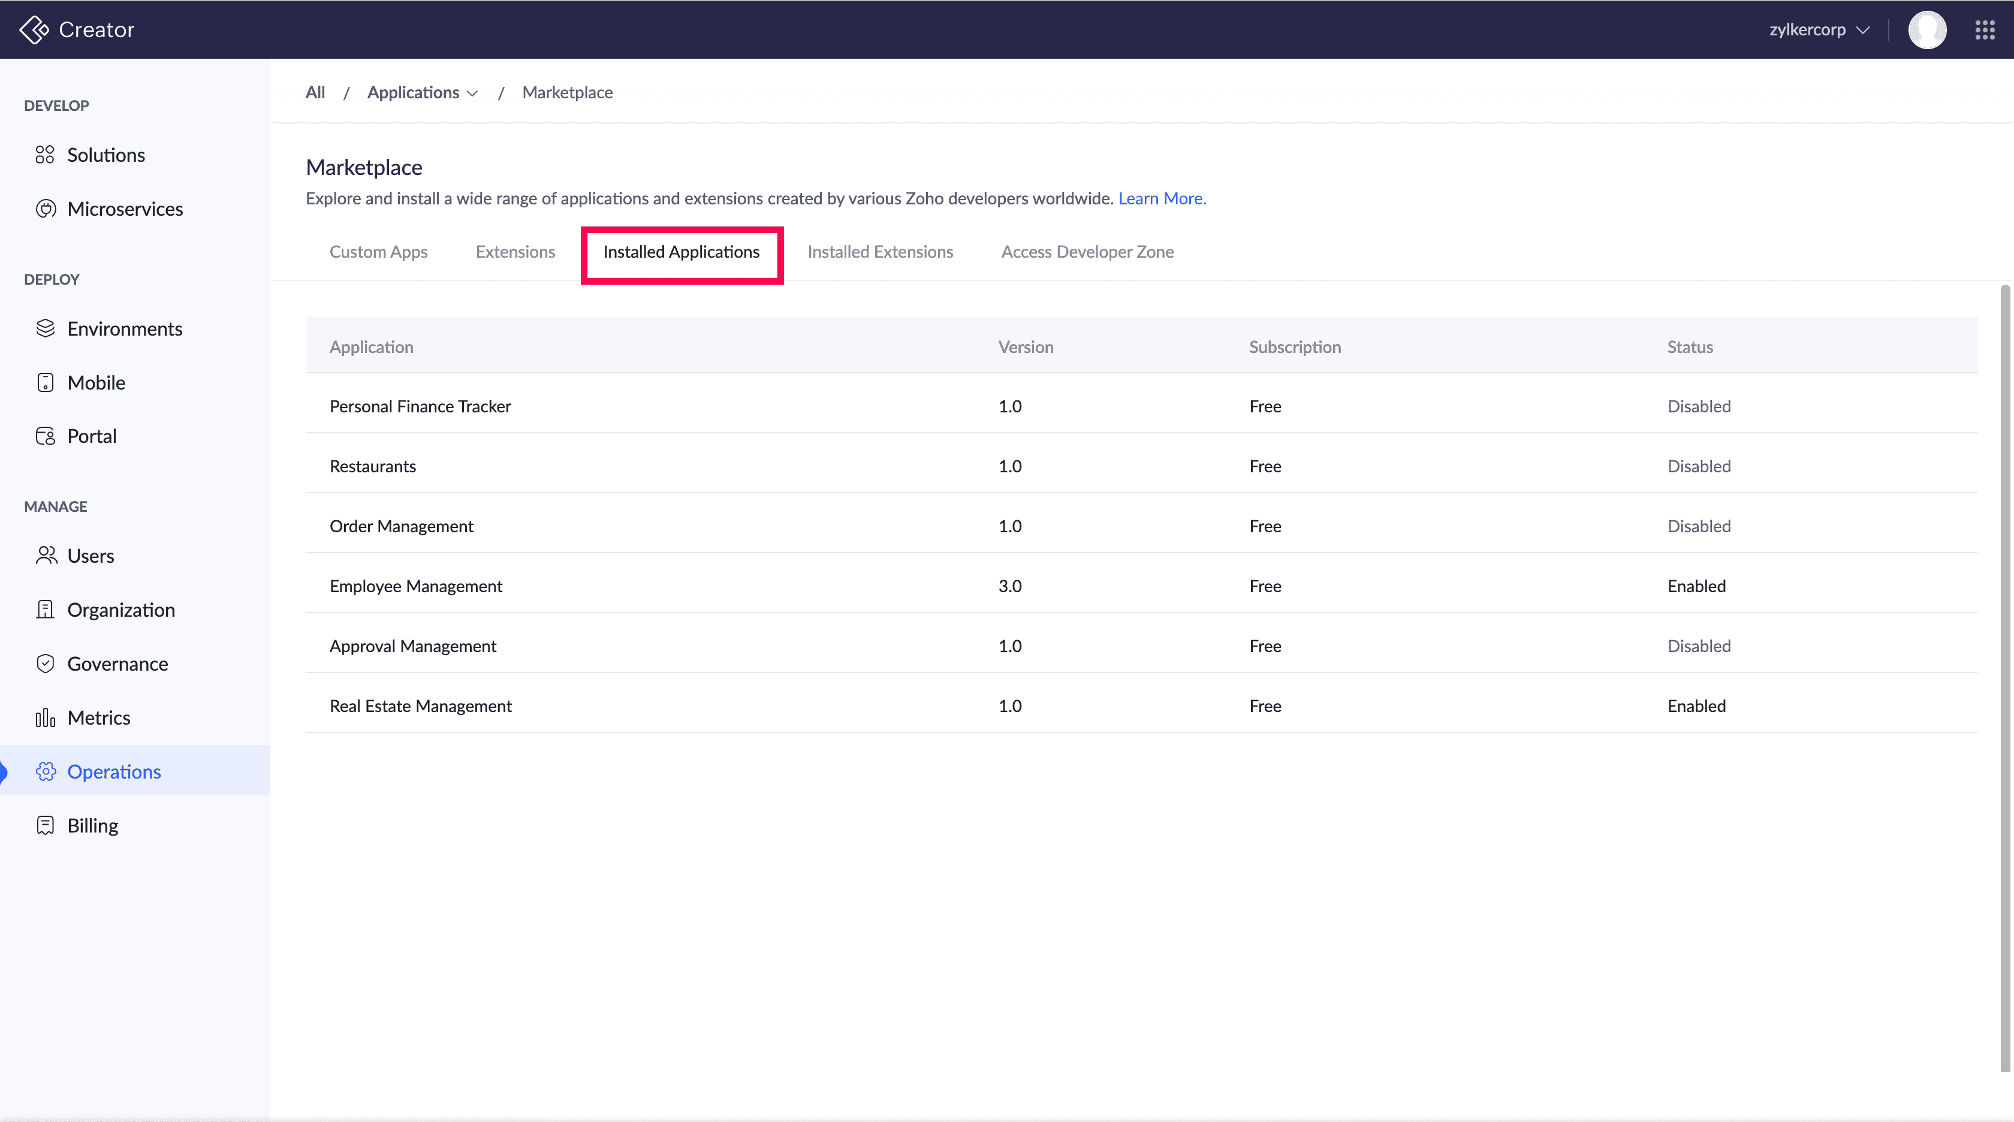
Task: Open the Employee Management application row
Action: tap(416, 586)
